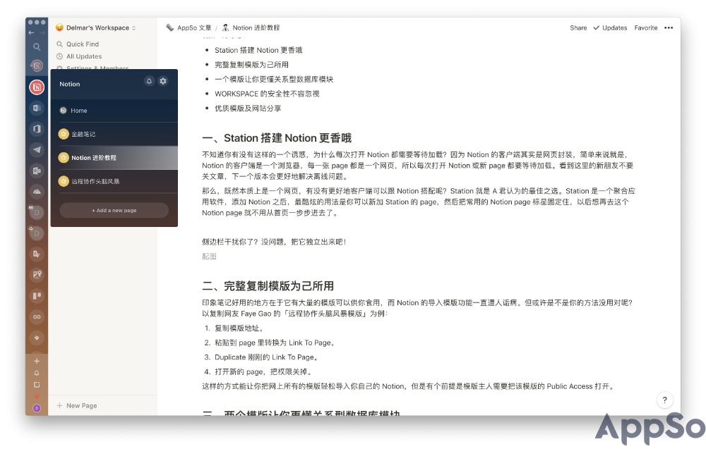Click the external-link square icon in dock

coord(37,385)
